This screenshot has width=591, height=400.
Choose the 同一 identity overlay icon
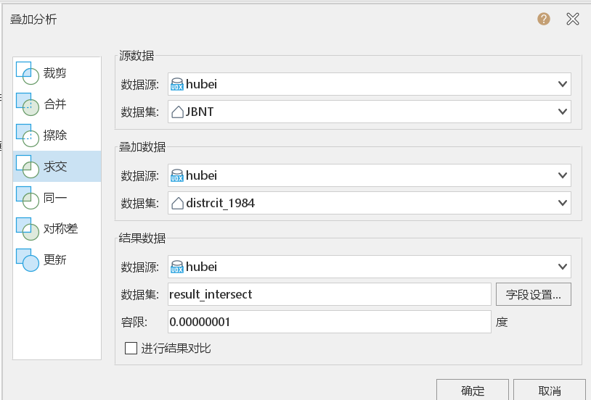click(27, 198)
